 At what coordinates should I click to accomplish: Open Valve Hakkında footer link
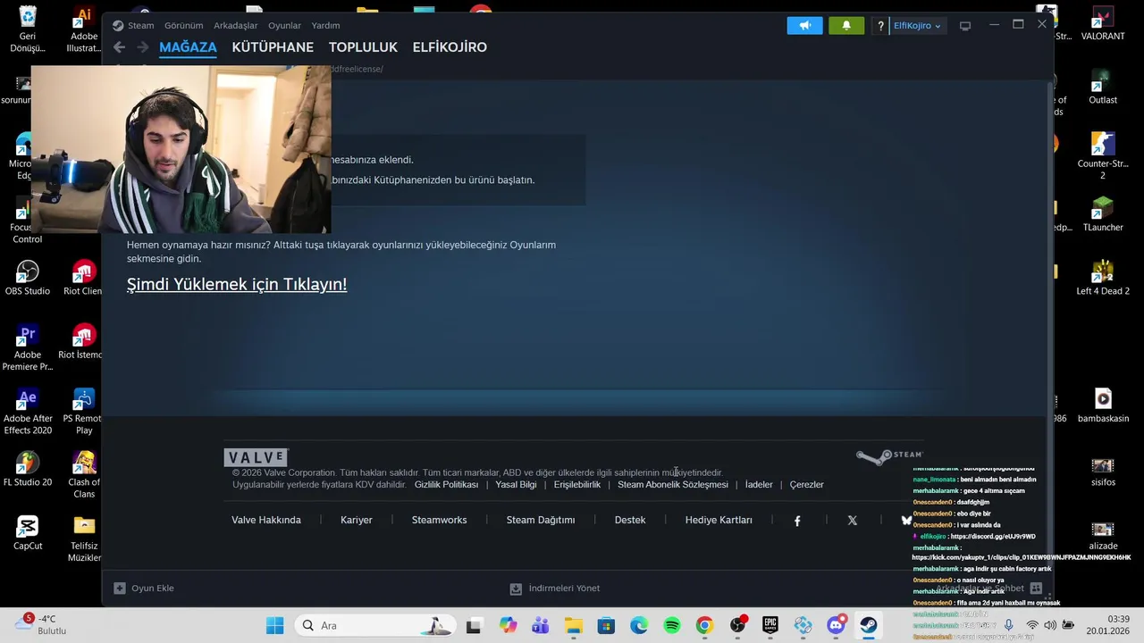coord(266,520)
